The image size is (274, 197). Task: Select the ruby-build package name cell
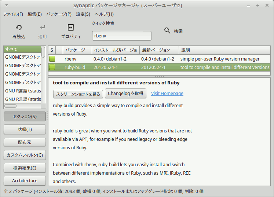click(75, 67)
